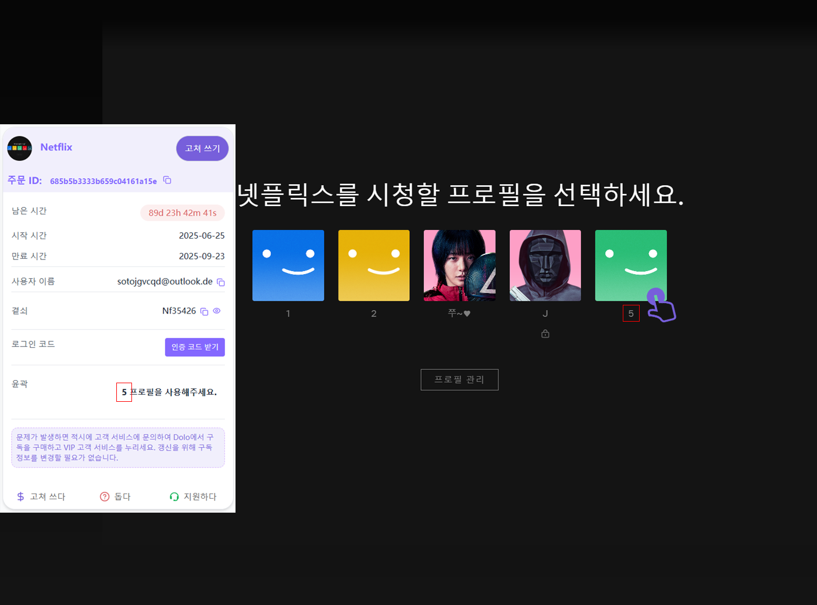Image resolution: width=817 pixels, height=605 pixels.
Task: Open the 돕다 help link
Action: [x=115, y=496]
